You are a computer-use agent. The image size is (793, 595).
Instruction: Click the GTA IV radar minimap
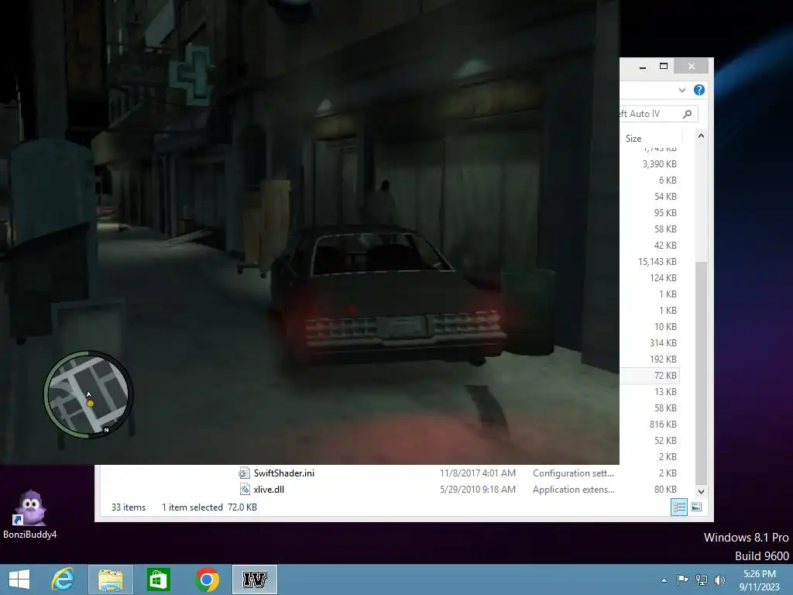pos(88,394)
